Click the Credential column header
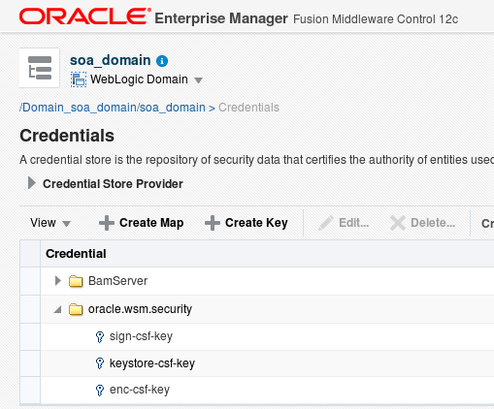Screen dimensions: 494x409 coord(267,254)
